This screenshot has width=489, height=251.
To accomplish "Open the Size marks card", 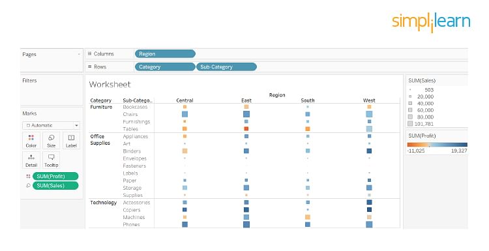I will coord(51,141).
